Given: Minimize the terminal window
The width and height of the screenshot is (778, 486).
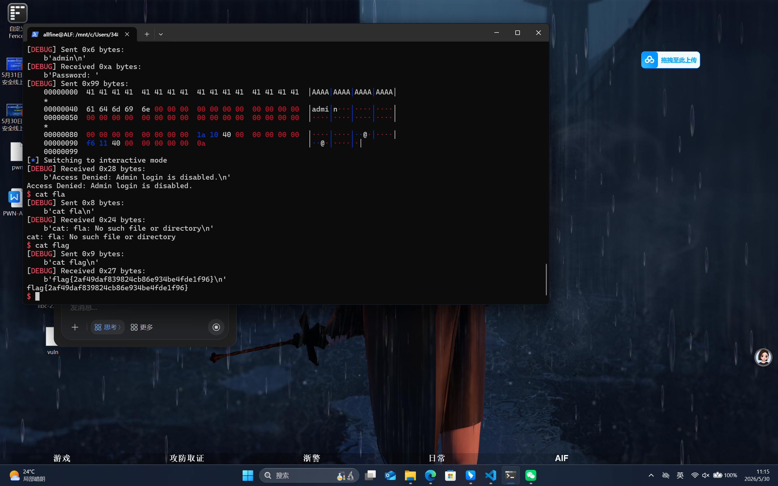Looking at the screenshot, I should tap(496, 33).
